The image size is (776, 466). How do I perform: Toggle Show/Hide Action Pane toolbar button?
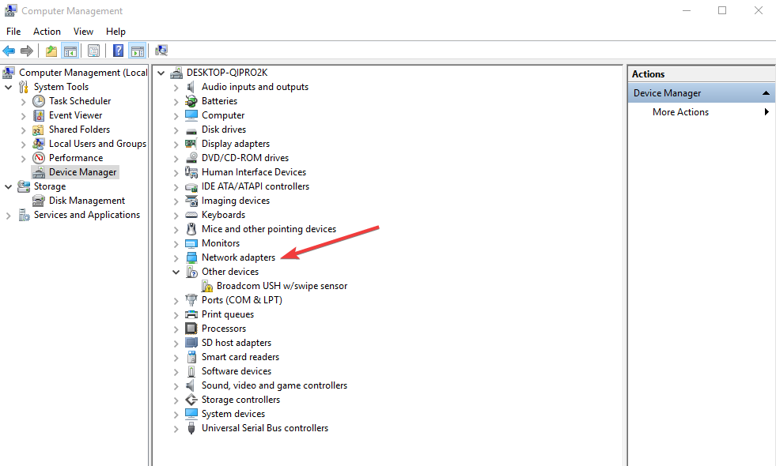138,51
